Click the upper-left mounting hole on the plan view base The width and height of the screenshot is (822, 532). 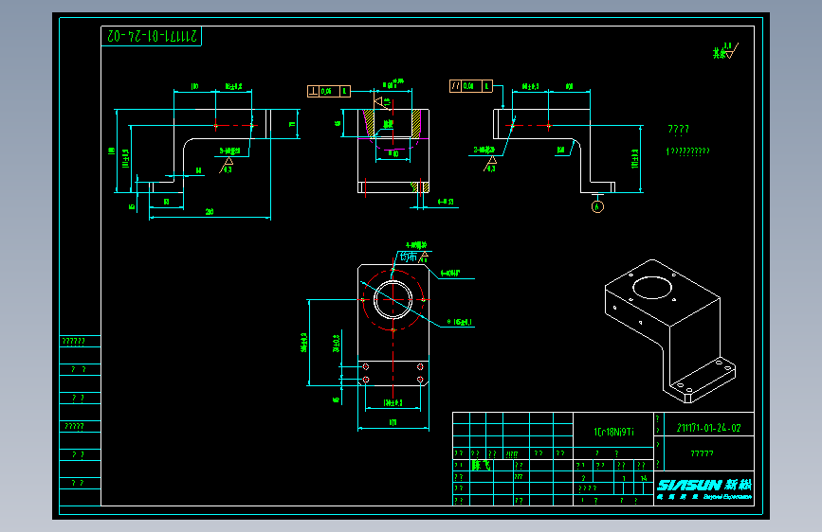[x=366, y=367]
